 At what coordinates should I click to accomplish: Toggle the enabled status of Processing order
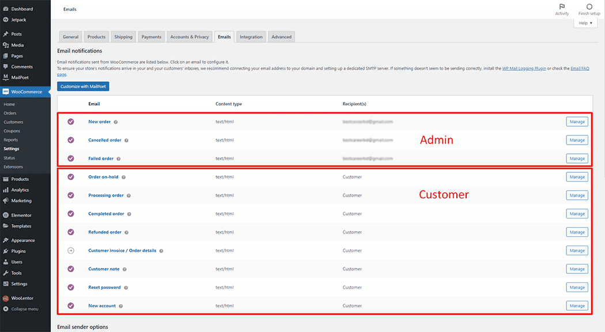coord(71,195)
